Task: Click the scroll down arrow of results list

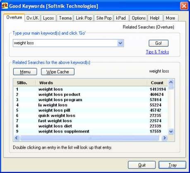Action: [171, 131]
